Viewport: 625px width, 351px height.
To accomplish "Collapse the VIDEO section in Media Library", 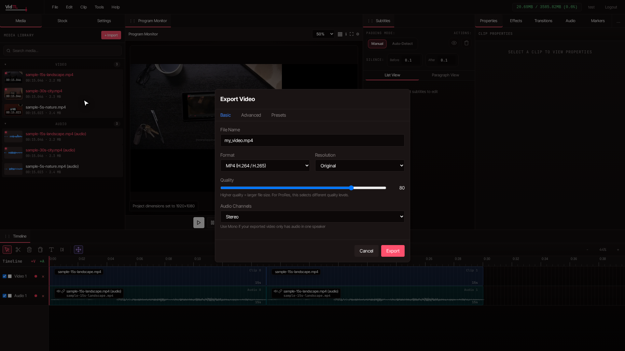I will coord(5,64).
